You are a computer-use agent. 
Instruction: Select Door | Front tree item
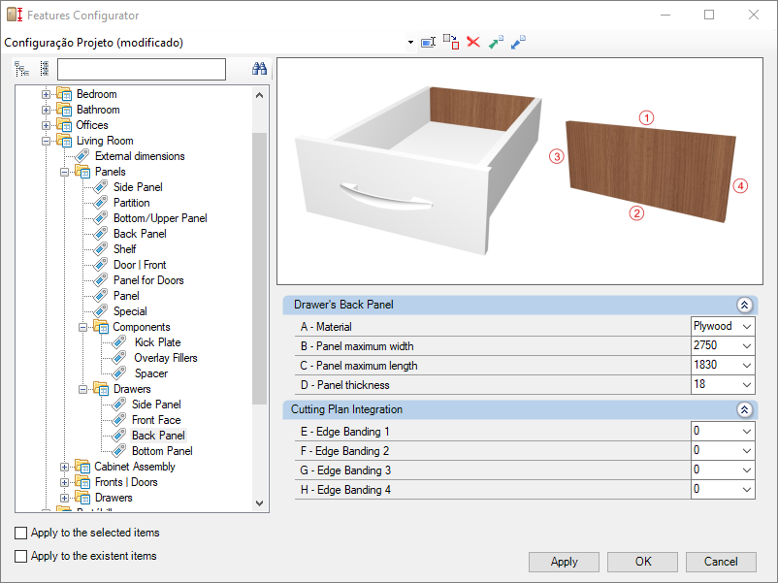140,265
